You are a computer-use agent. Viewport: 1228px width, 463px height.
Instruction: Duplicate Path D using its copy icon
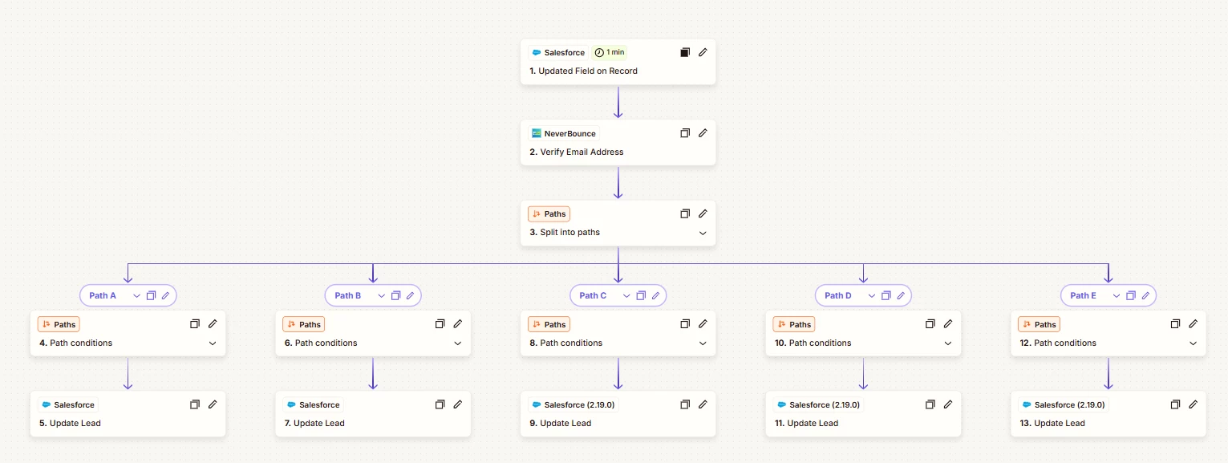click(886, 295)
